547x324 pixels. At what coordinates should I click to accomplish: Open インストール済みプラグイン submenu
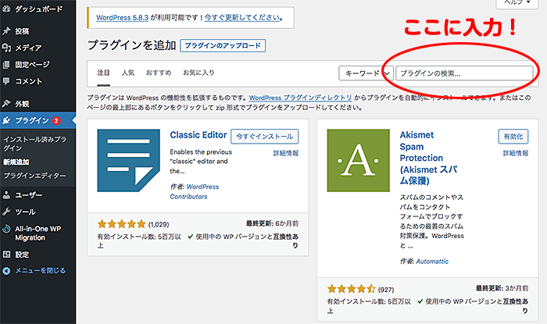click(x=35, y=144)
